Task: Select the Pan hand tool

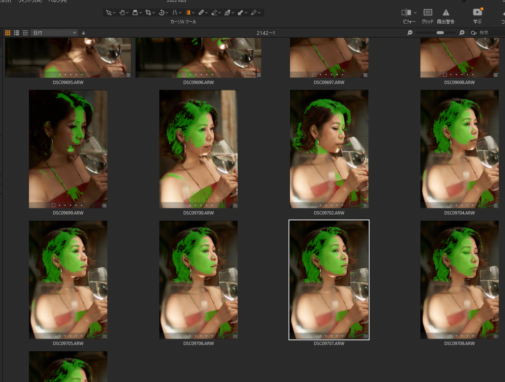Action: tap(122, 13)
